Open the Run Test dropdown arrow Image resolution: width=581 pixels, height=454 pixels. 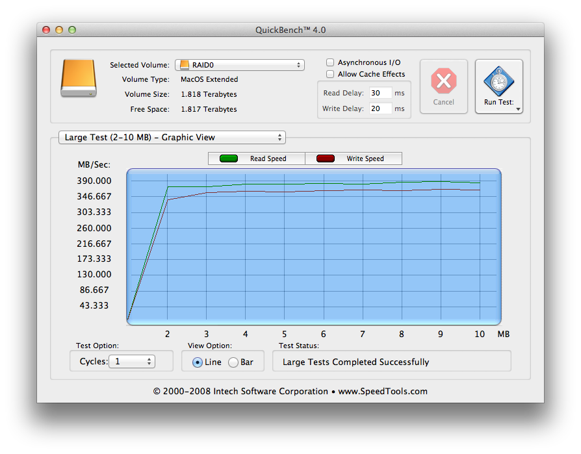pos(519,109)
